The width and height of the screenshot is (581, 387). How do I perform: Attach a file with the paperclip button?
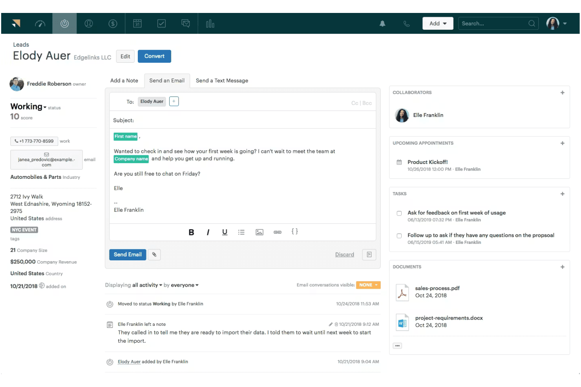point(154,254)
